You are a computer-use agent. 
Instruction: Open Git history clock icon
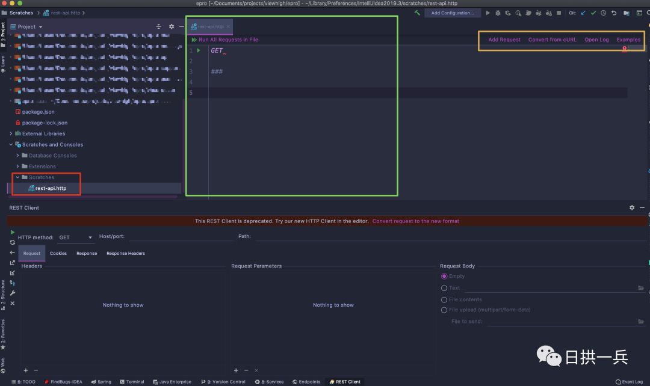(x=604, y=13)
